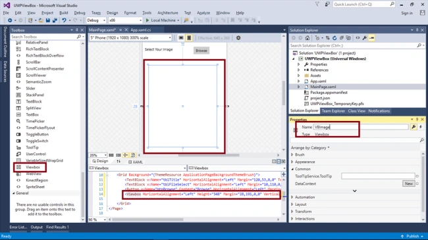Toggle the designer snap grid icon
Viewport: 428px width, 240px height.
[x=111, y=155]
